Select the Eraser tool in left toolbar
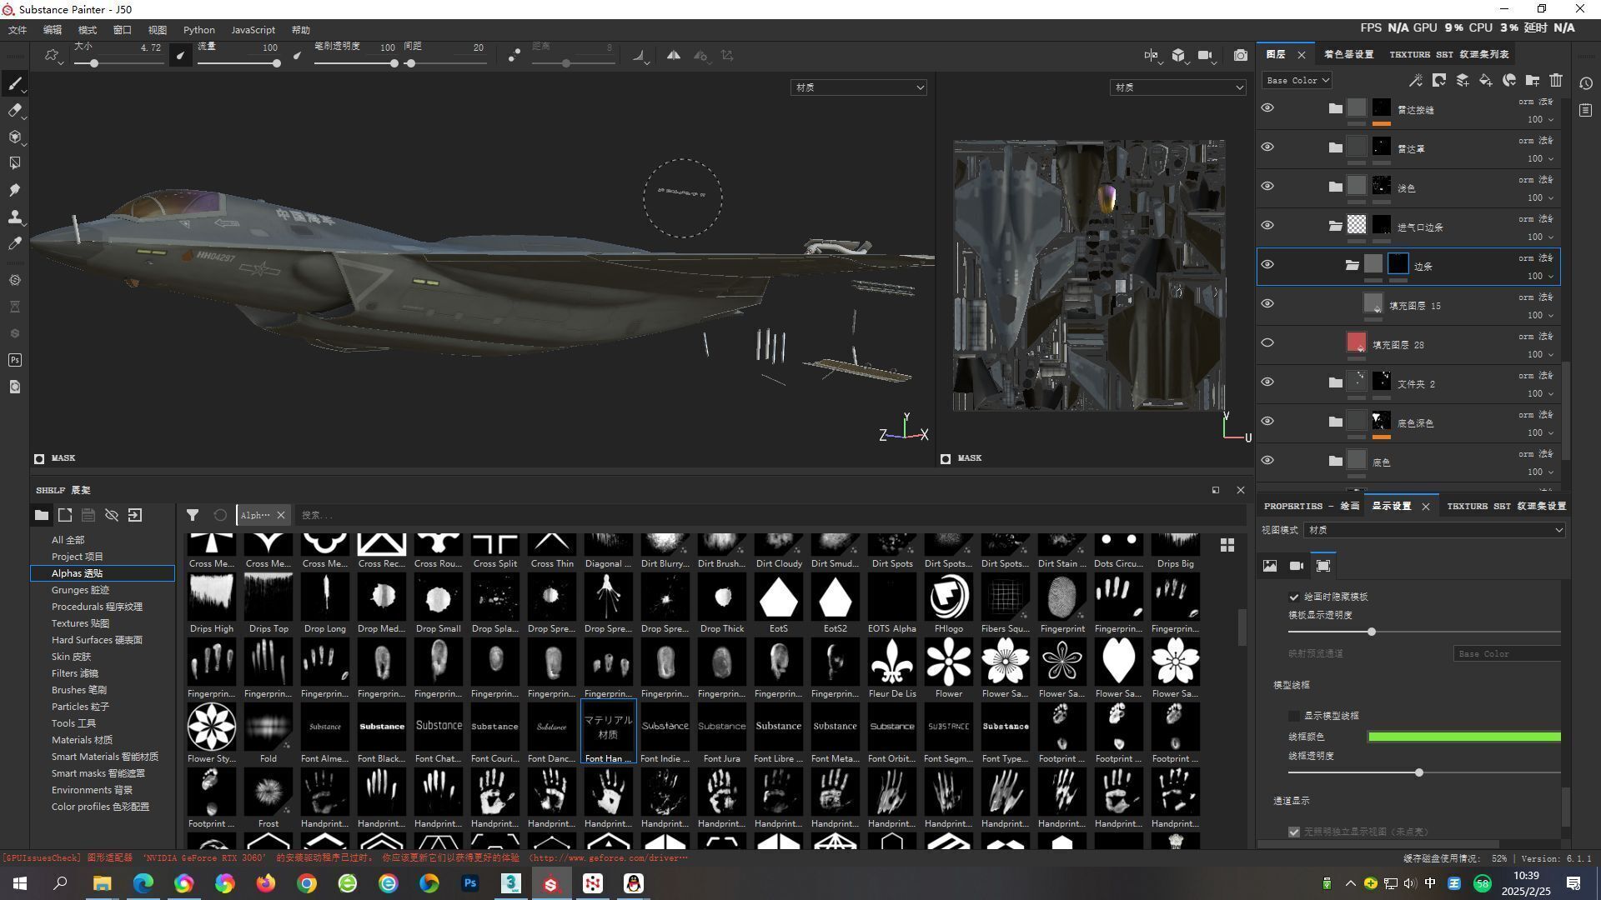The width and height of the screenshot is (1601, 900). (14, 111)
